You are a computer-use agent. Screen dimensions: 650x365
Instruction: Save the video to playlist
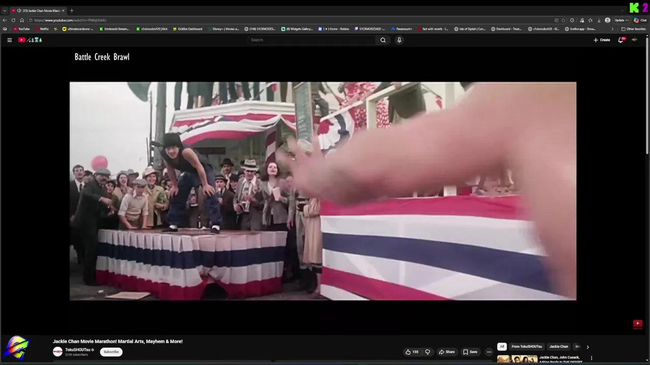[x=470, y=352]
